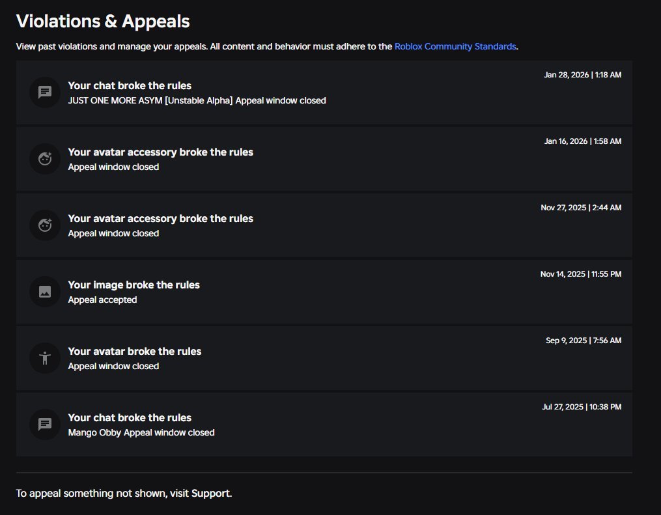Open the Mango Obby chat violation entry

pyautogui.click(x=324, y=425)
